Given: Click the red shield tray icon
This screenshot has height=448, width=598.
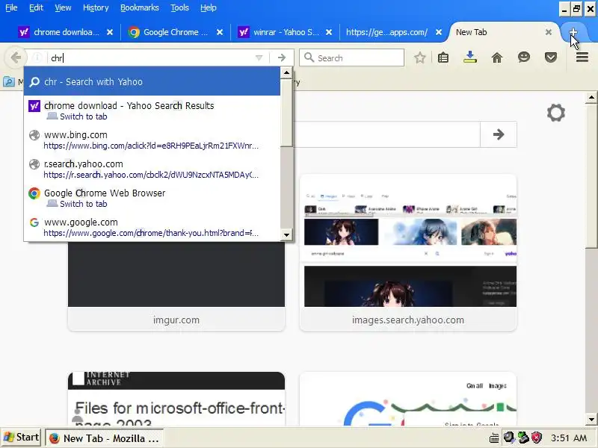Looking at the screenshot, I should (537, 438).
